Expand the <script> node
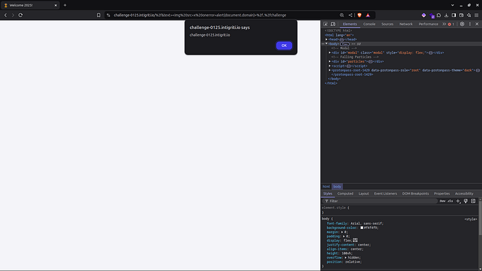482x271 pixels. [x=330, y=65]
